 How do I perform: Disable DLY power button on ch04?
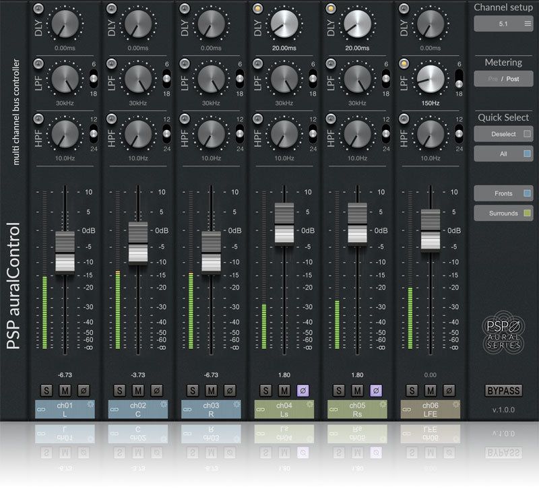pyautogui.click(x=258, y=9)
